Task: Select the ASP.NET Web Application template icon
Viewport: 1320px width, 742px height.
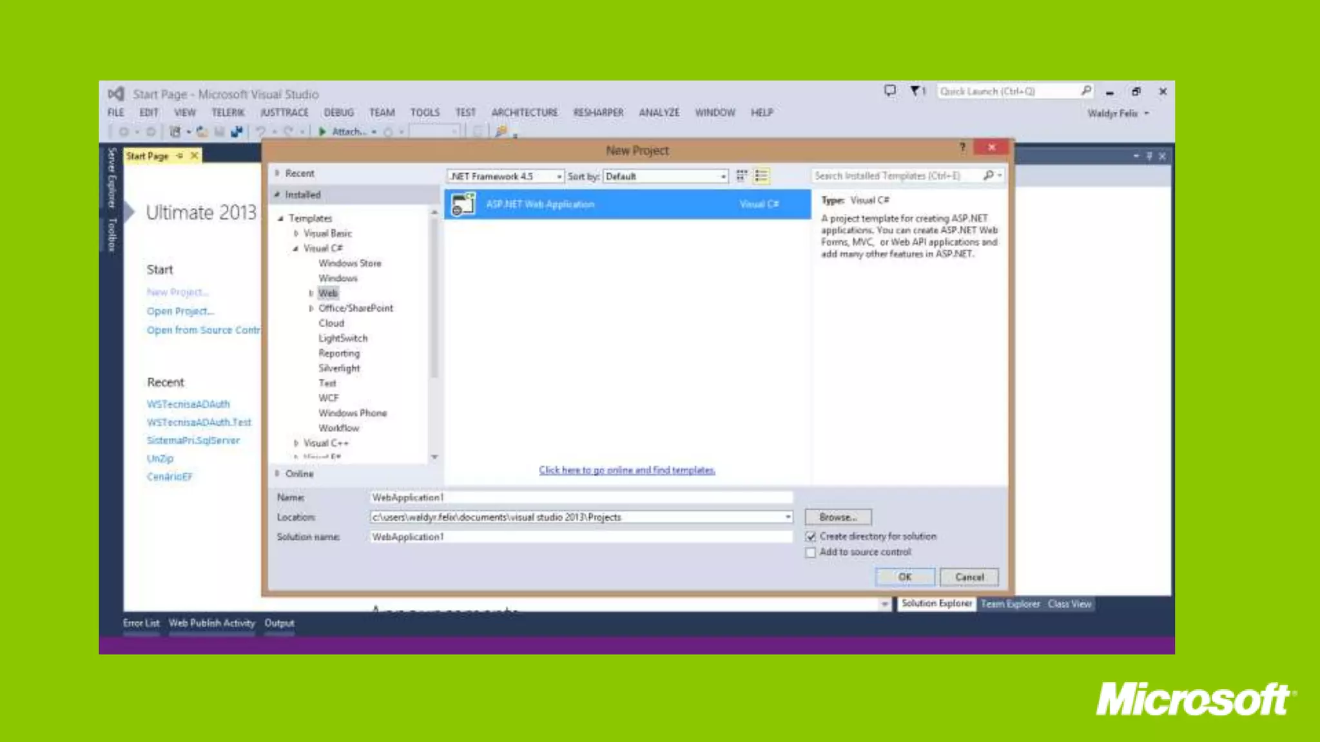Action: (463, 204)
